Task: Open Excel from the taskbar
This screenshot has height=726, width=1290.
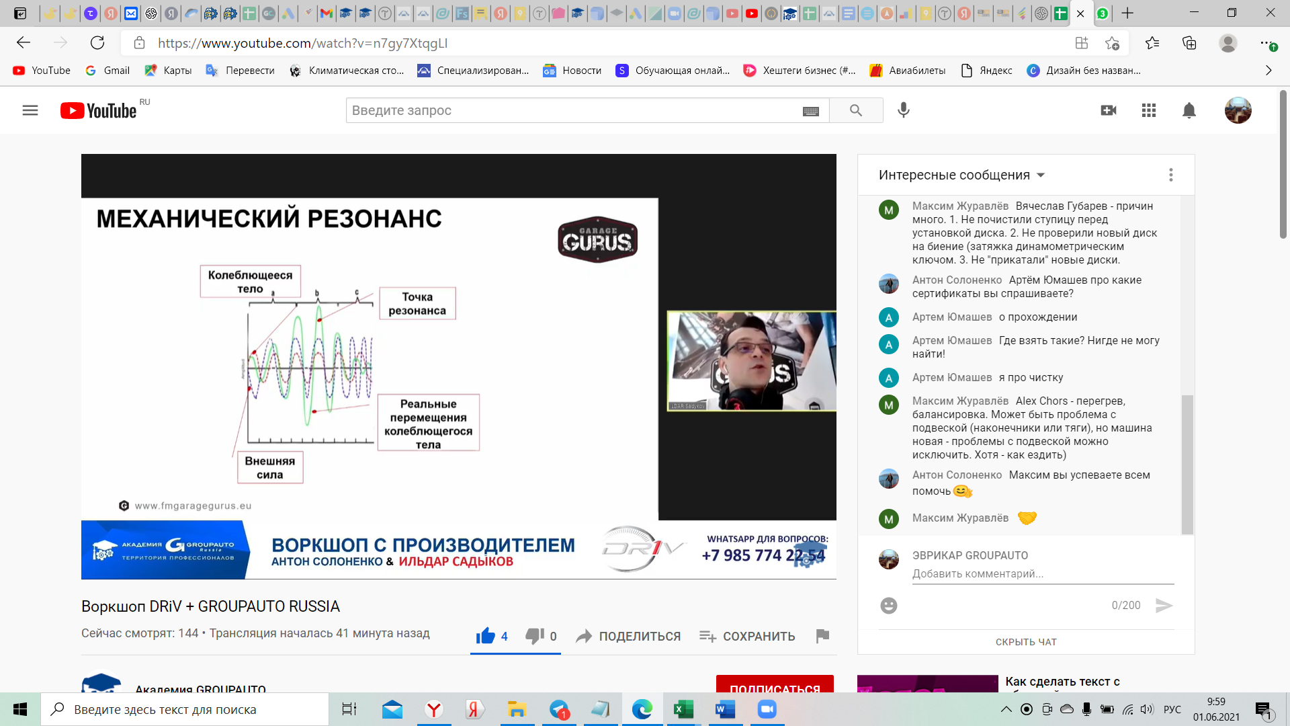Action: (683, 709)
